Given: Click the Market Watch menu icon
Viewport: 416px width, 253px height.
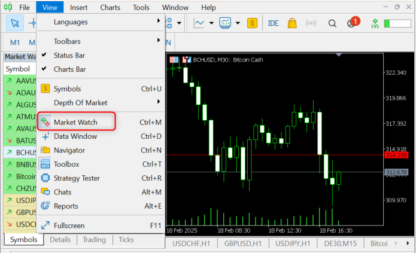Looking at the screenshot, I should [x=45, y=122].
